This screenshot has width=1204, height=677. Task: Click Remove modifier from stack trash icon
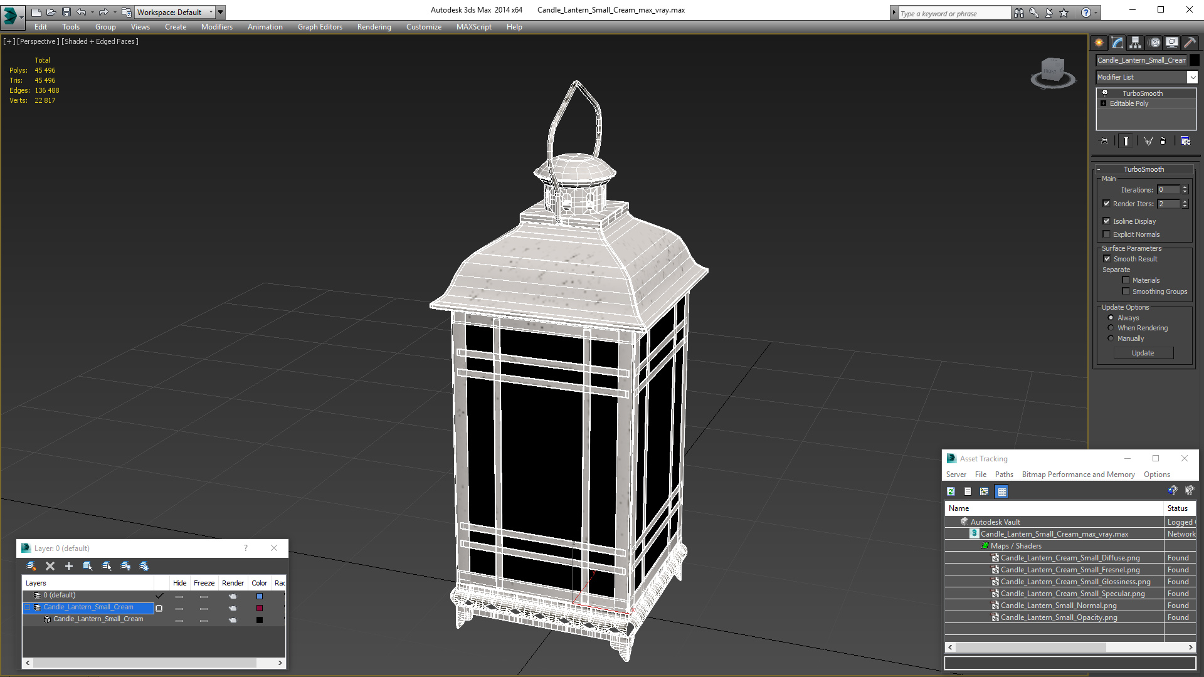point(1163,141)
